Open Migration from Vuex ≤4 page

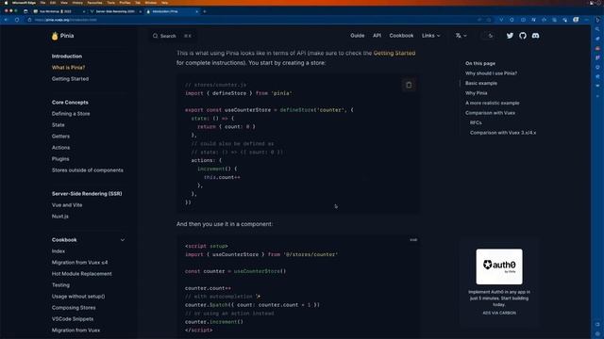[79, 263]
